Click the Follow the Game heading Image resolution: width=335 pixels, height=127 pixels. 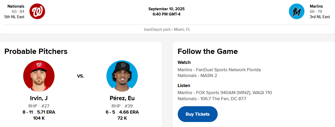point(208,51)
